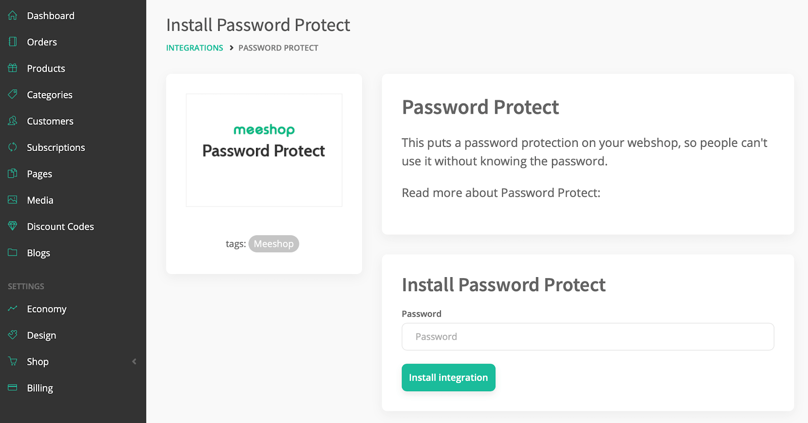Image resolution: width=808 pixels, height=423 pixels.
Task: Click the Categories tag icon
Action: tap(13, 94)
